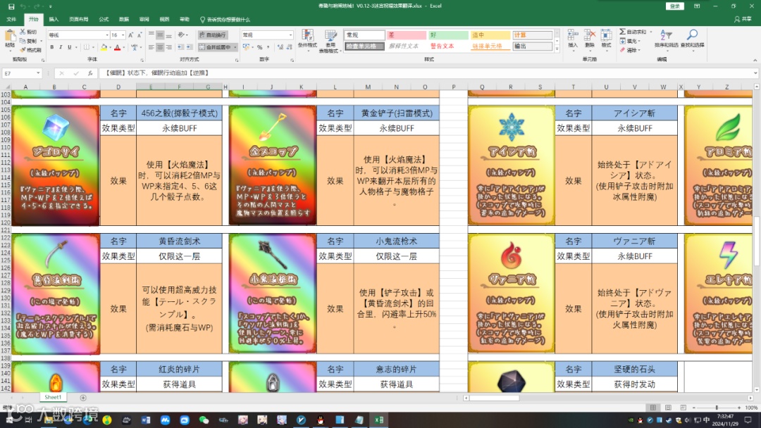The height and width of the screenshot is (428, 761).
Task: Expand the formula bar
Action: click(x=755, y=73)
